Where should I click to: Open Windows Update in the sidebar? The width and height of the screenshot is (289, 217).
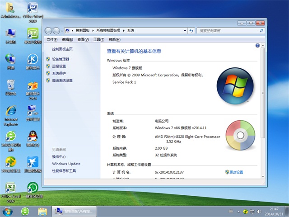tap(66, 164)
